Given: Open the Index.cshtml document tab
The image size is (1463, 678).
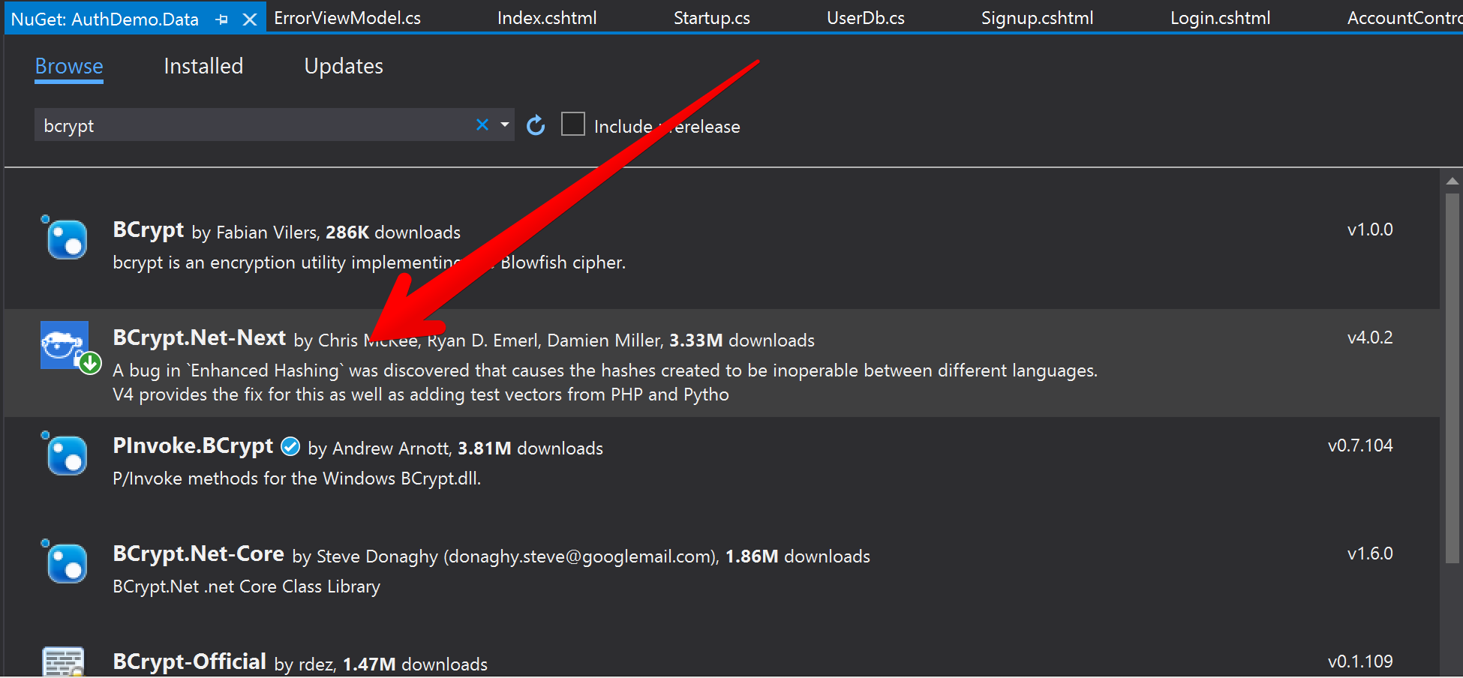Looking at the screenshot, I should (547, 18).
